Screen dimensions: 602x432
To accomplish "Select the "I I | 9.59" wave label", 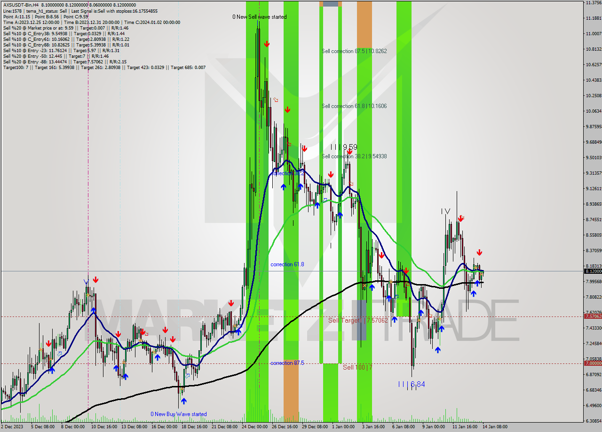I will [344, 147].
